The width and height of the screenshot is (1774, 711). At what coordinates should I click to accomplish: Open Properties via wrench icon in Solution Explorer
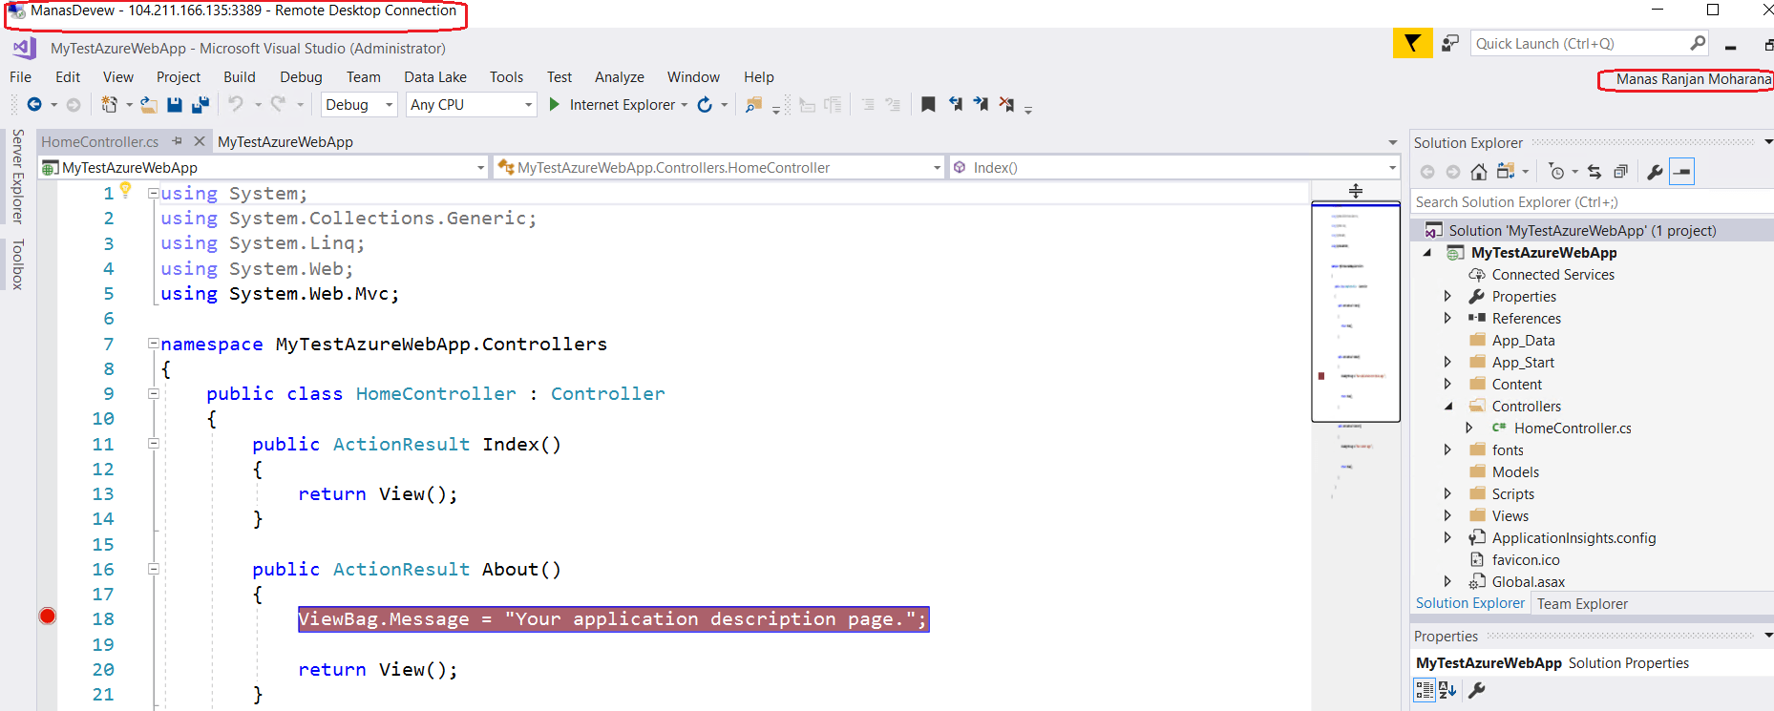tap(1655, 172)
